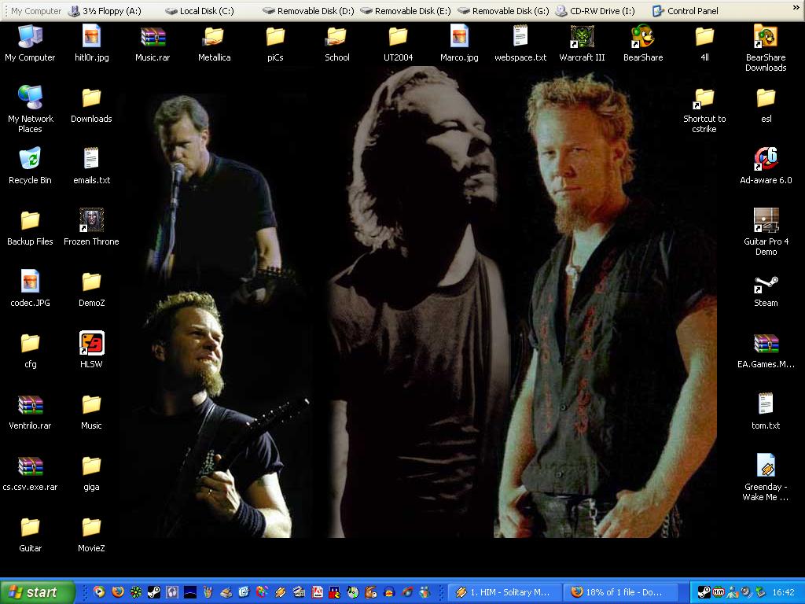Launch Ad-aware 6.0 from the desktop
805x604 pixels.
766,160
